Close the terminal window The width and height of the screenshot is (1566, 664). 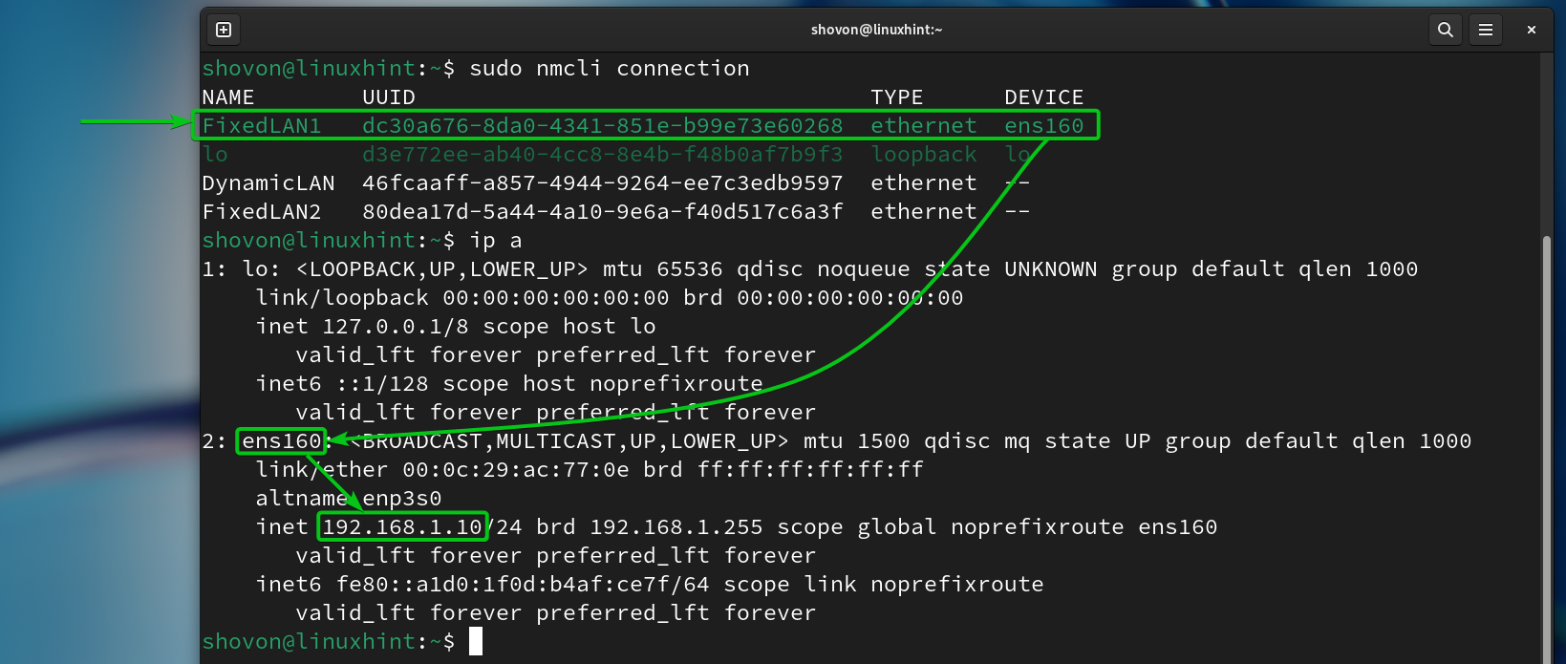coord(1532,30)
